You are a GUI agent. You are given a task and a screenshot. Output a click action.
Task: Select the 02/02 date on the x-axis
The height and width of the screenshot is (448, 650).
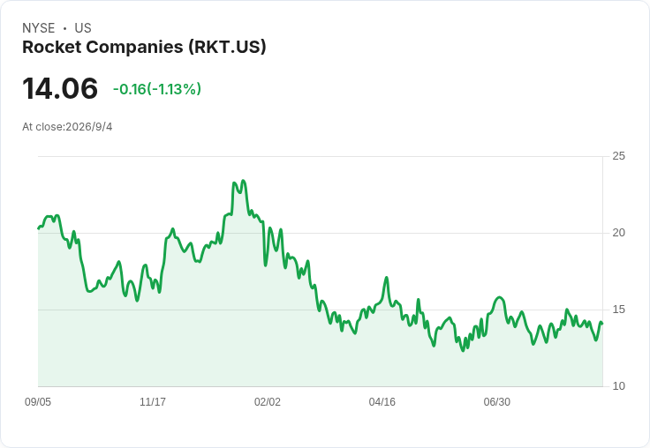[268, 402]
